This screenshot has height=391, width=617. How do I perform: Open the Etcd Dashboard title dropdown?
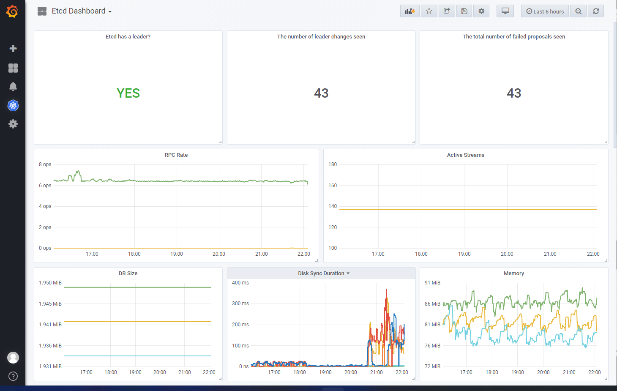point(82,11)
